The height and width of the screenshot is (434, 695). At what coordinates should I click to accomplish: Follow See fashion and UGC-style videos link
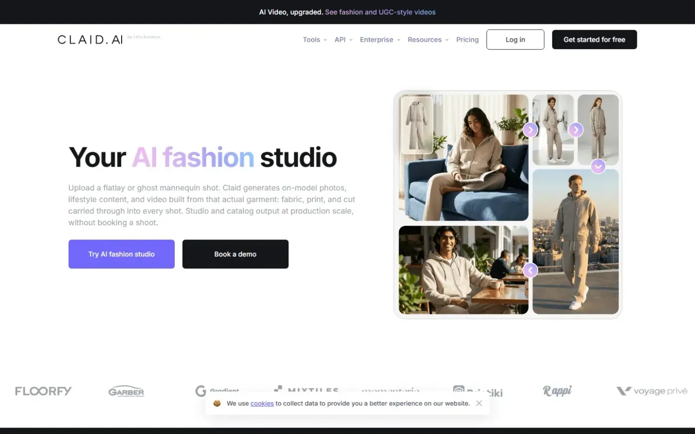click(380, 12)
